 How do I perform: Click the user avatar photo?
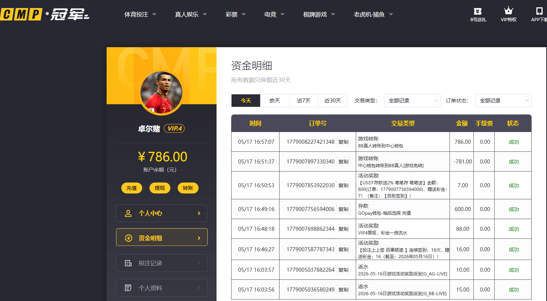click(x=161, y=93)
